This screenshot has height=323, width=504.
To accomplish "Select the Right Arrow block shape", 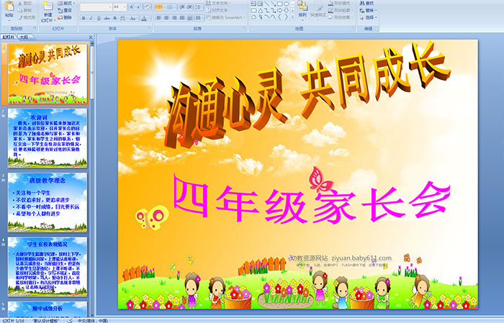I will pos(279,10).
